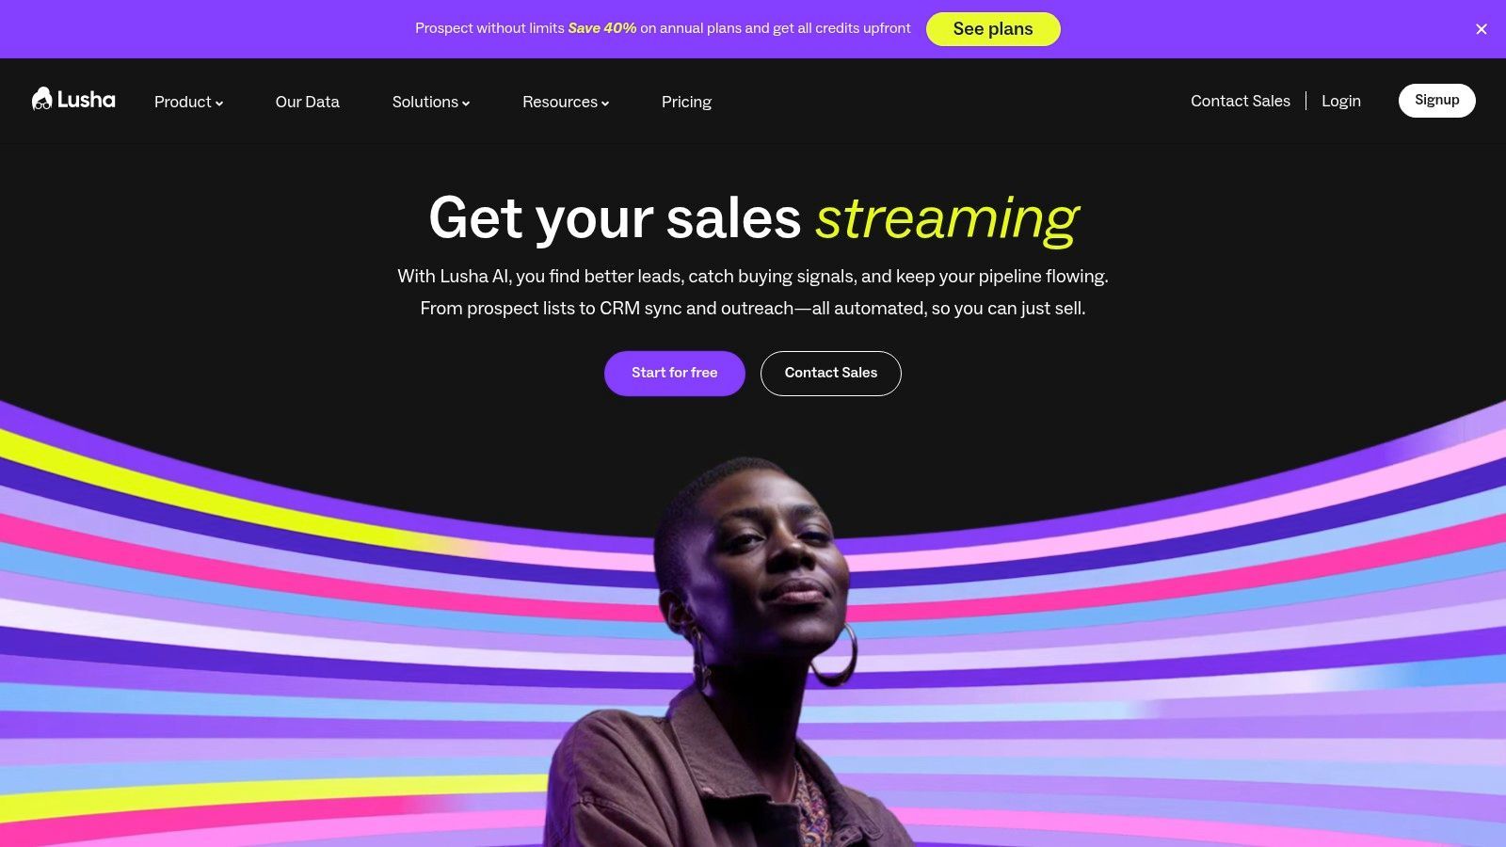
Task: Click the white Signup button
Action: click(1437, 101)
